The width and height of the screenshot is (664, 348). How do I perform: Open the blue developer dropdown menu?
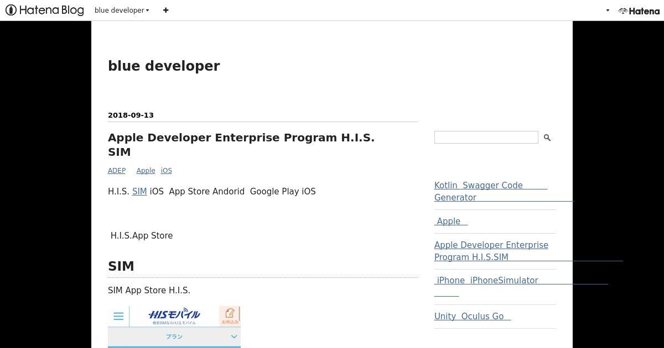(122, 10)
